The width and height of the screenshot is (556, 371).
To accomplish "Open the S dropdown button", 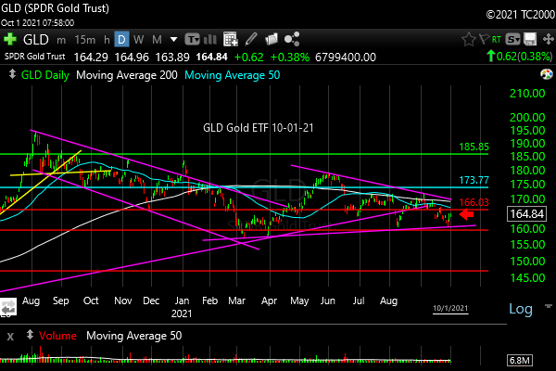I will click(x=512, y=39).
